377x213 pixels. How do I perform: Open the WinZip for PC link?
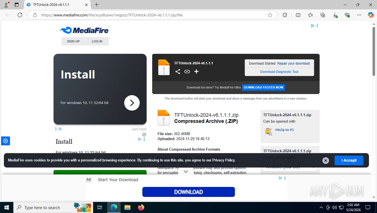[x=284, y=130]
